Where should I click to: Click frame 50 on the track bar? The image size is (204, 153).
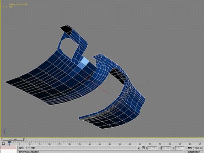click(x=110, y=144)
